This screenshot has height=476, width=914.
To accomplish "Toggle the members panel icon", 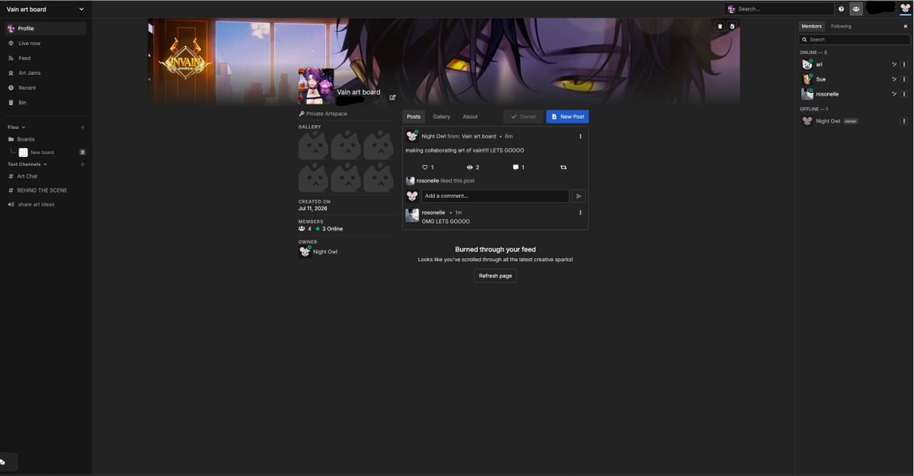I will coord(856,9).
